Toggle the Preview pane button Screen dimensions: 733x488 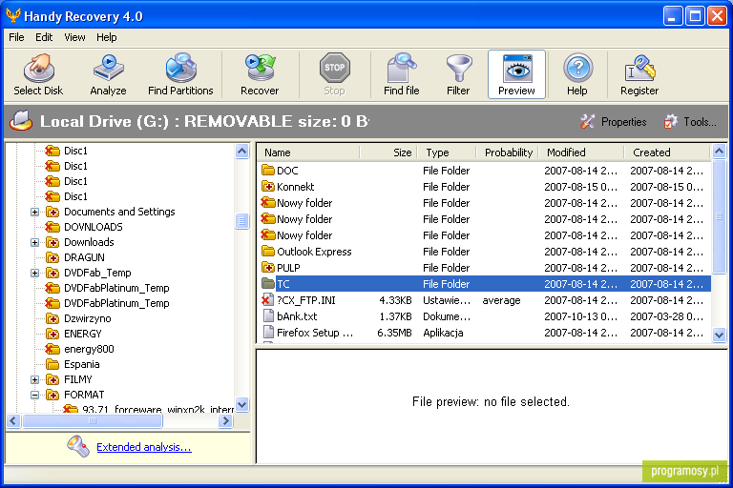(516, 74)
